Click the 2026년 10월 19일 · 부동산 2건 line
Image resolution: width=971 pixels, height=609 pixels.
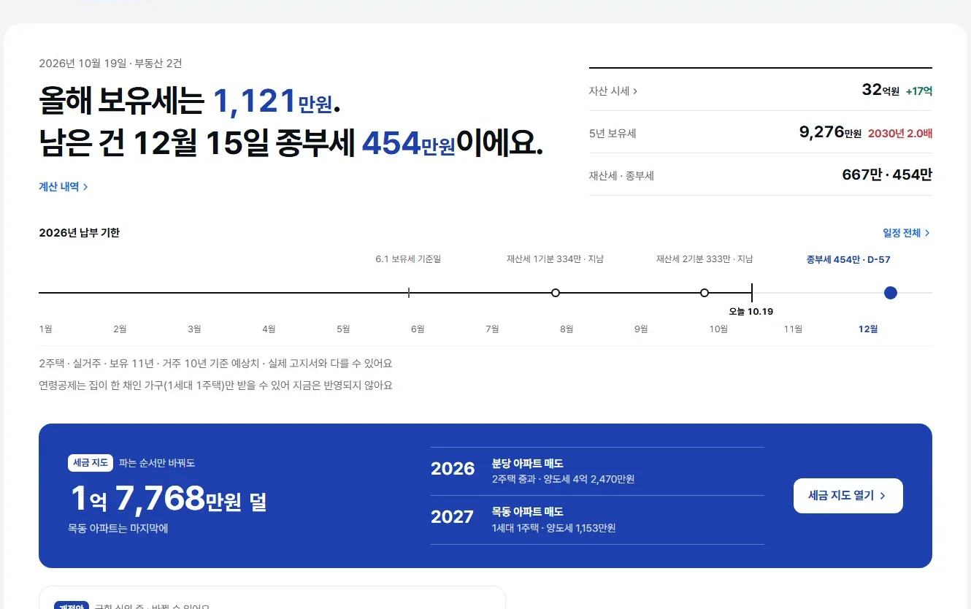click(x=111, y=64)
